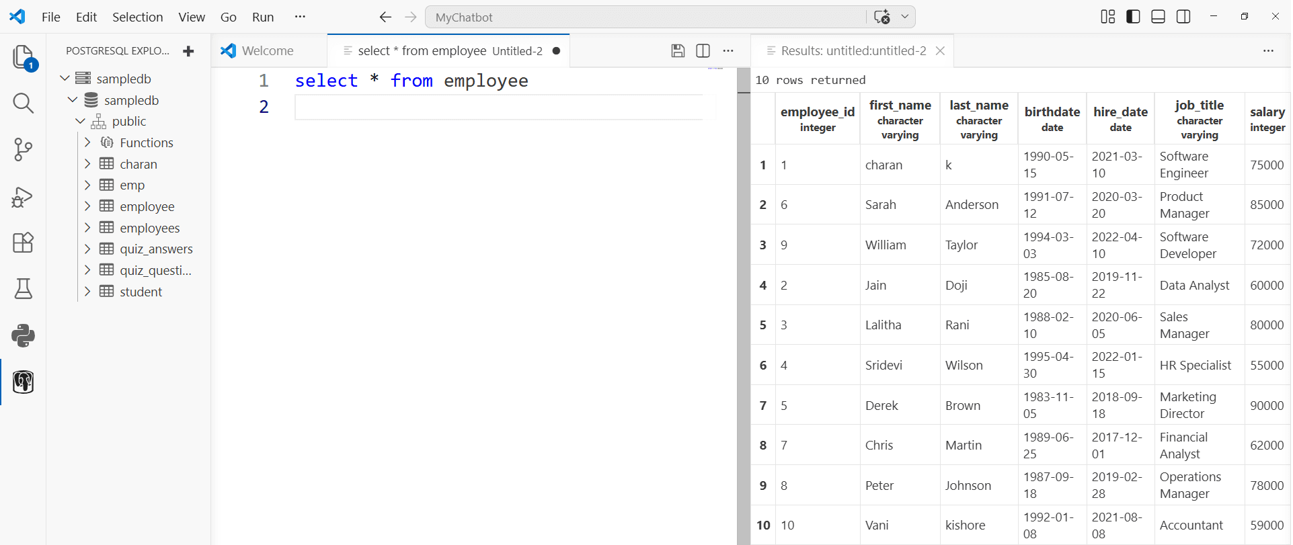Expand the Functions tree node
The image size is (1293, 545).
point(87,142)
